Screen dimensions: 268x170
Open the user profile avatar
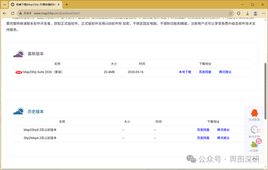click(255, 13)
